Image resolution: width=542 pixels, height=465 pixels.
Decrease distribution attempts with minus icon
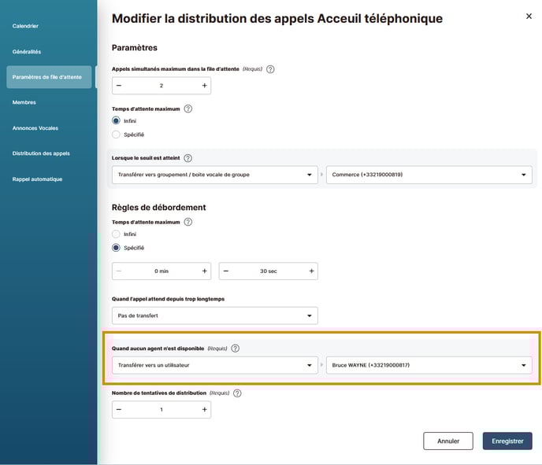(119, 409)
